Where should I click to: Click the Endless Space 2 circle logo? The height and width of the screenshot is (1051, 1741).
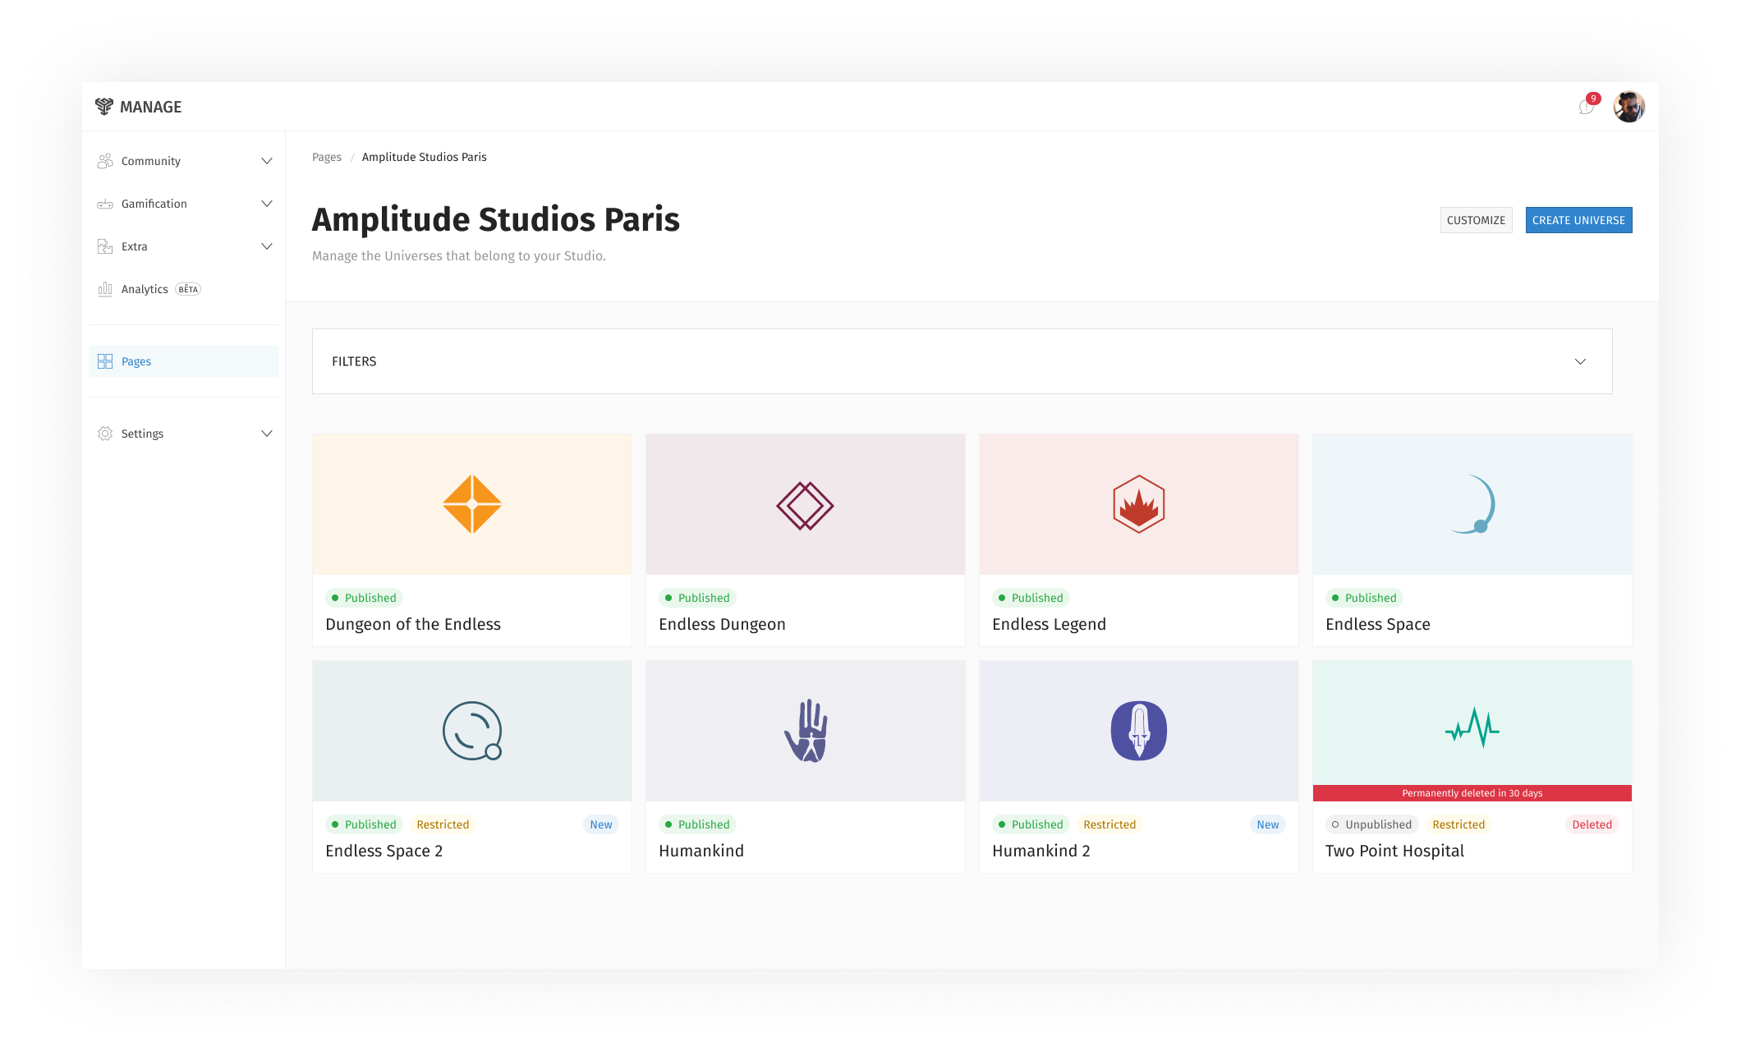472,731
